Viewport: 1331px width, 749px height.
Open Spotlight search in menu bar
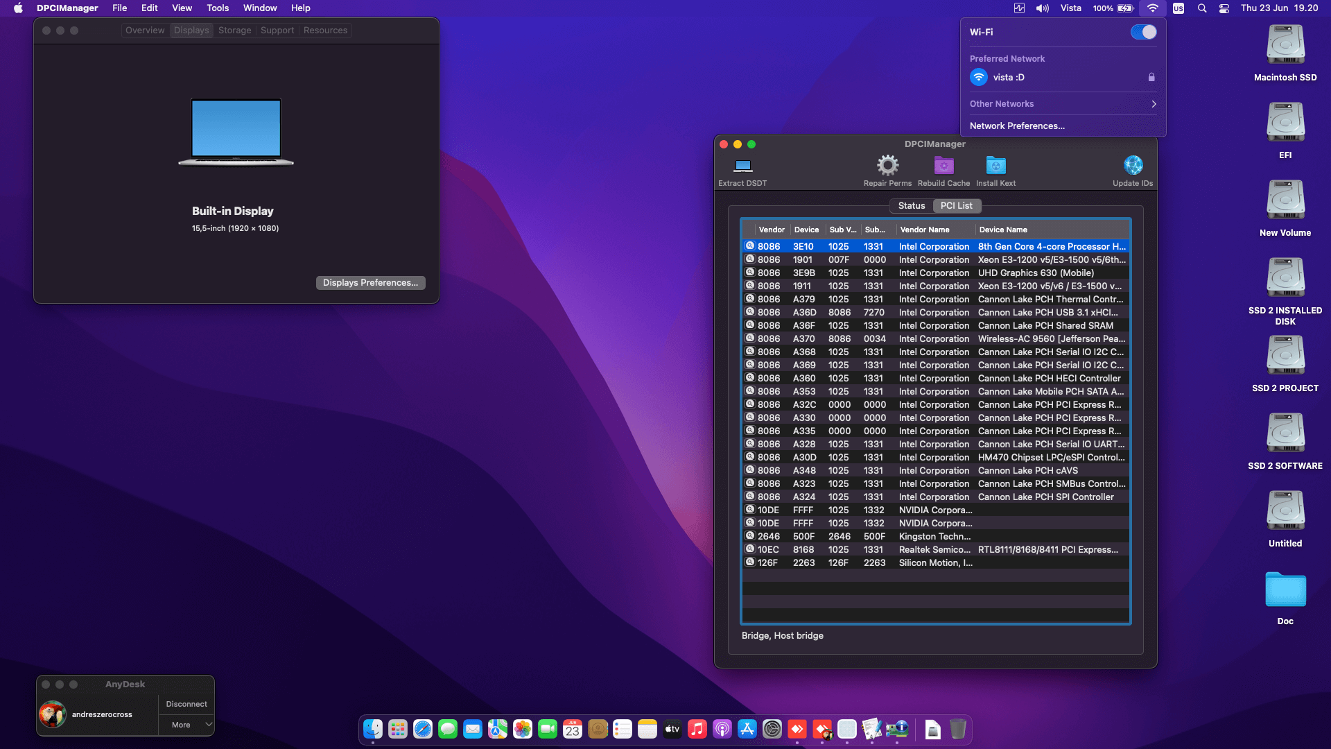(x=1202, y=8)
